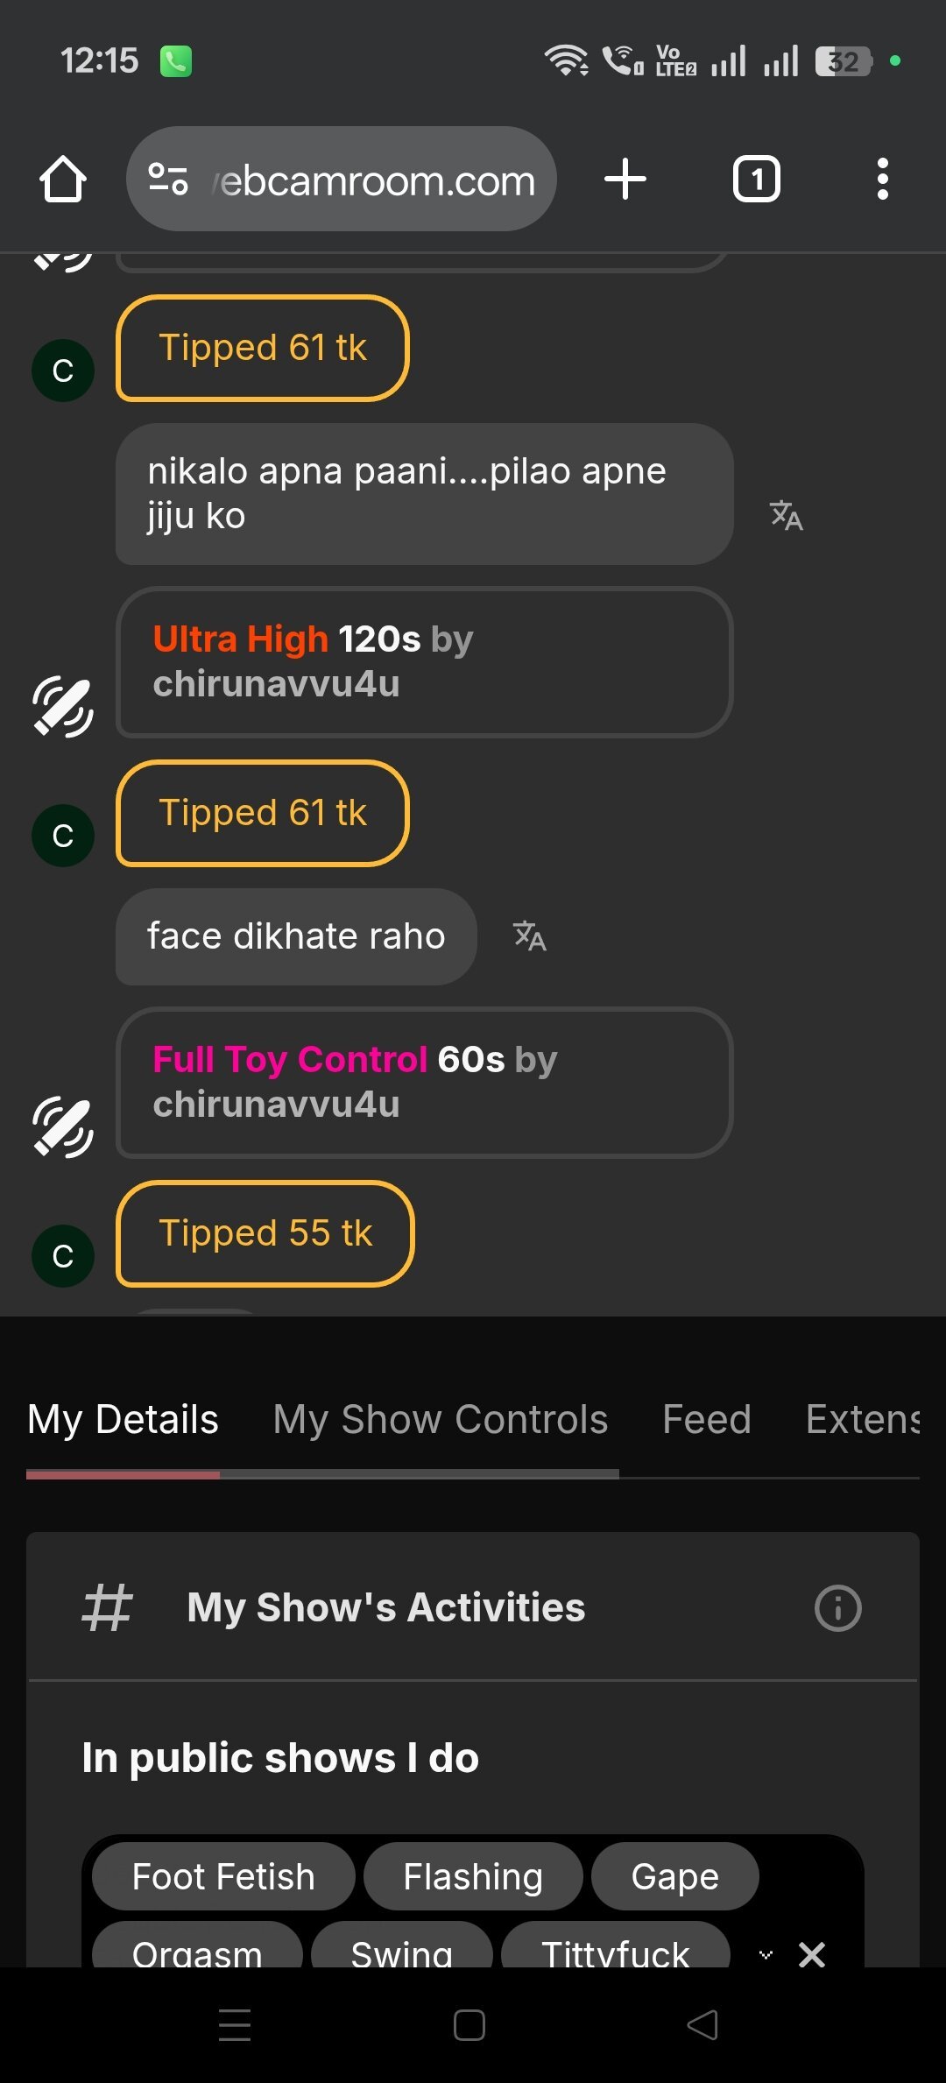
Task: Open the Feed tab
Action: 706,1420
